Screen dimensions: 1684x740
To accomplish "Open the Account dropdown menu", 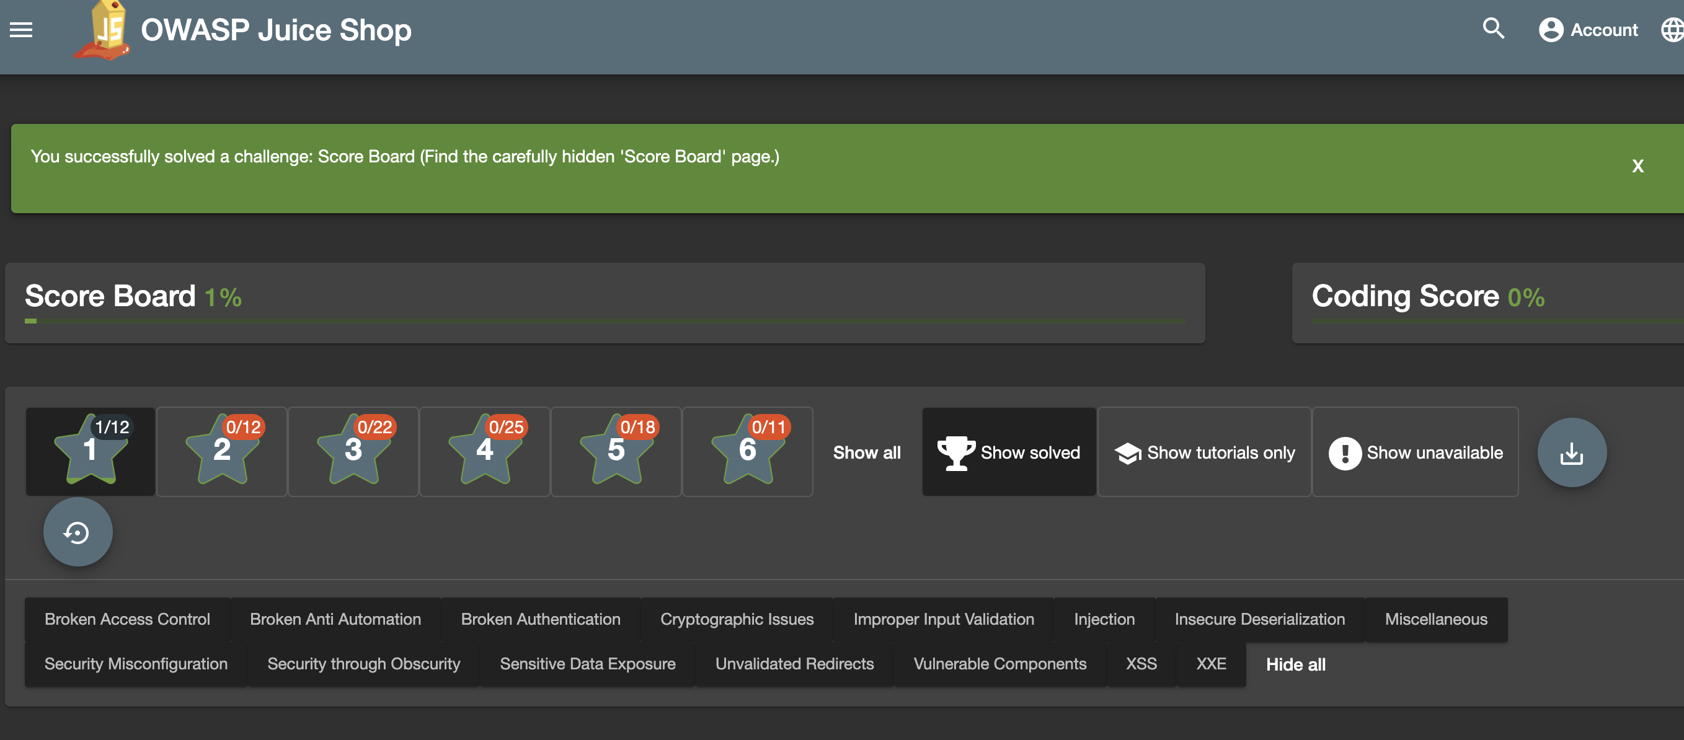I will (x=1588, y=30).
